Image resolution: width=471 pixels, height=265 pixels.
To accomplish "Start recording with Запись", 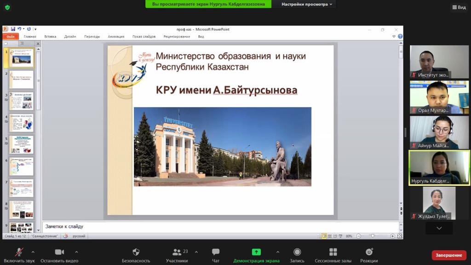I will 297,255.
